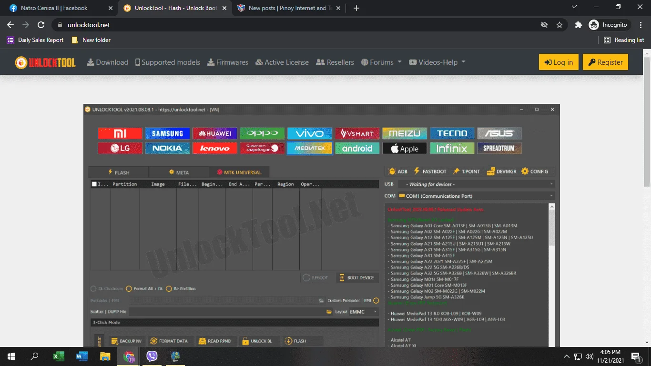The height and width of the screenshot is (366, 651).
Task: Select the Infinix brand tile
Action: coord(452,148)
